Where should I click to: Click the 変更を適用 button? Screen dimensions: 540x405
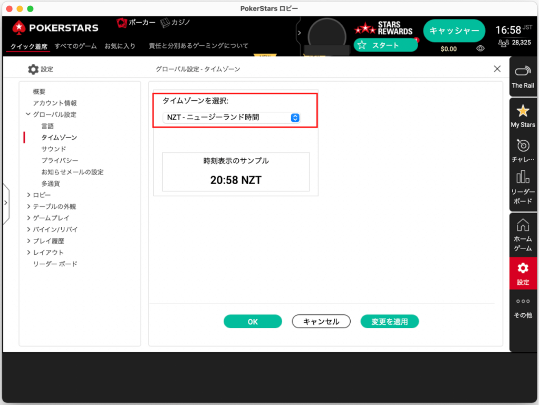point(390,321)
